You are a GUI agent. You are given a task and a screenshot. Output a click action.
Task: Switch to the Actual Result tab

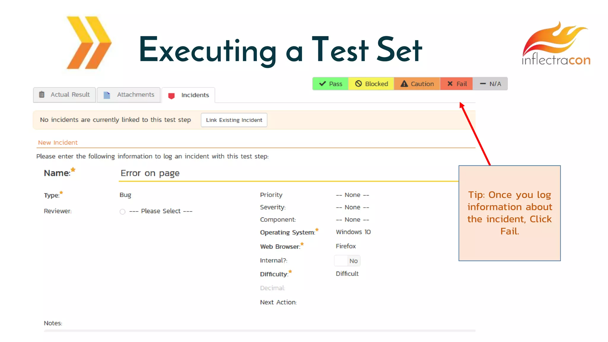64,95
